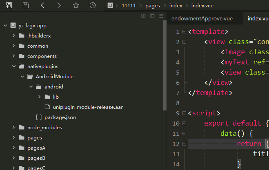Image resolution: width=269 pixels, height=170 pixels.
Task: Collapse the nativeplugins folder
Action: click(x=14, y=66)
